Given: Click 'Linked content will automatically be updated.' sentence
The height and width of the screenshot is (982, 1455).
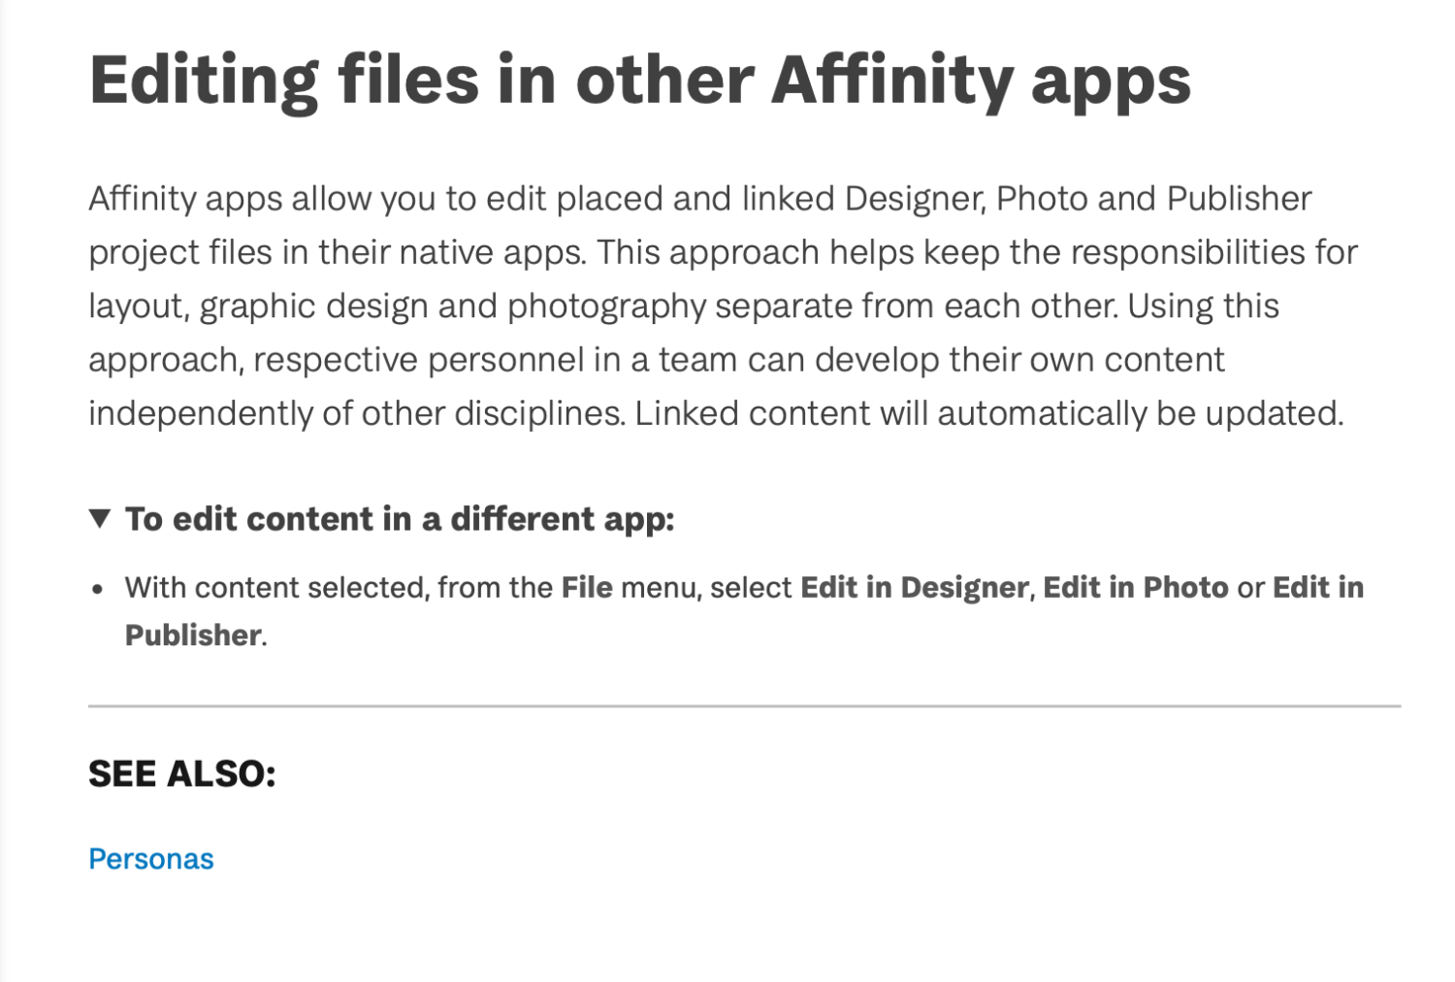Looking at the screenshot, I should pos(988,414).
